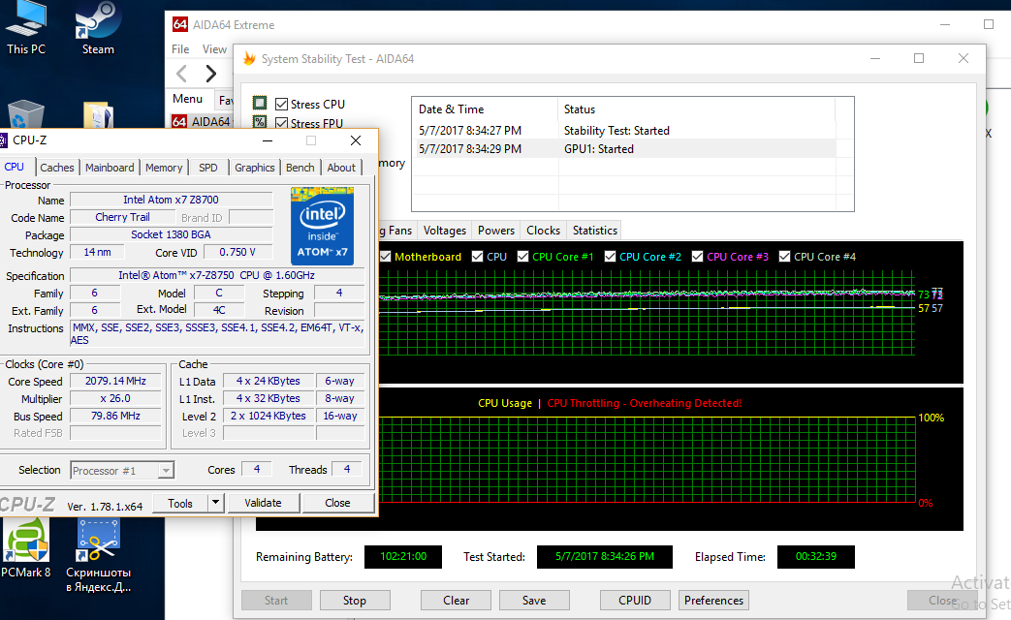1011x620 pixels.
Task: Select the CPU tab in CPU-Z
Action: click(15, 167)
